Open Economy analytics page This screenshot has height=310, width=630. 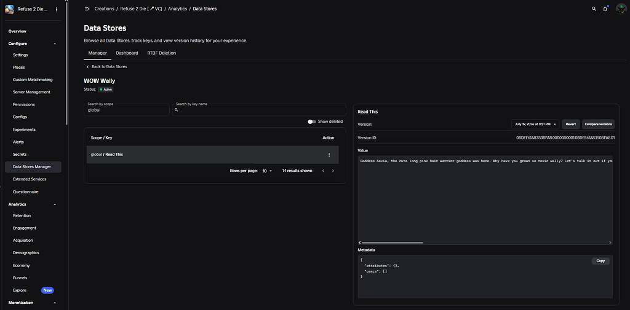point(22,265)
